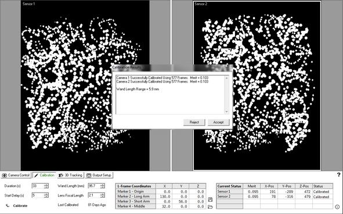Viewport: 343px width, 214px height.
Task: Click the 'Marker 4 - Middle' row label
Action: pyautogui.click(x=136, y=206)
